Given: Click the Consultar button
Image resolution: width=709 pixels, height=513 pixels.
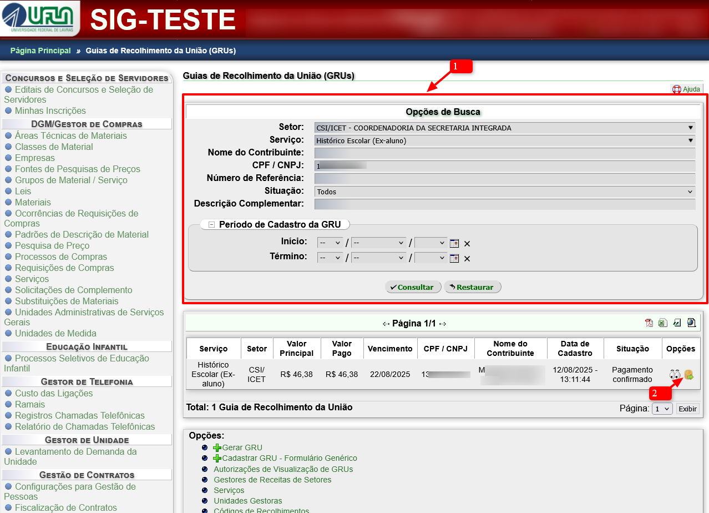Looking at the screenshot, I should click(413, 287).
